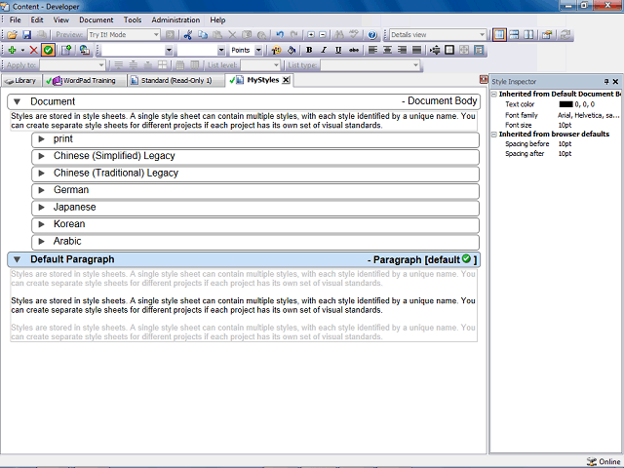Open help via the blue question mark icon
The width and height of the screenshot is (624, 468).
tap(372, 35)
